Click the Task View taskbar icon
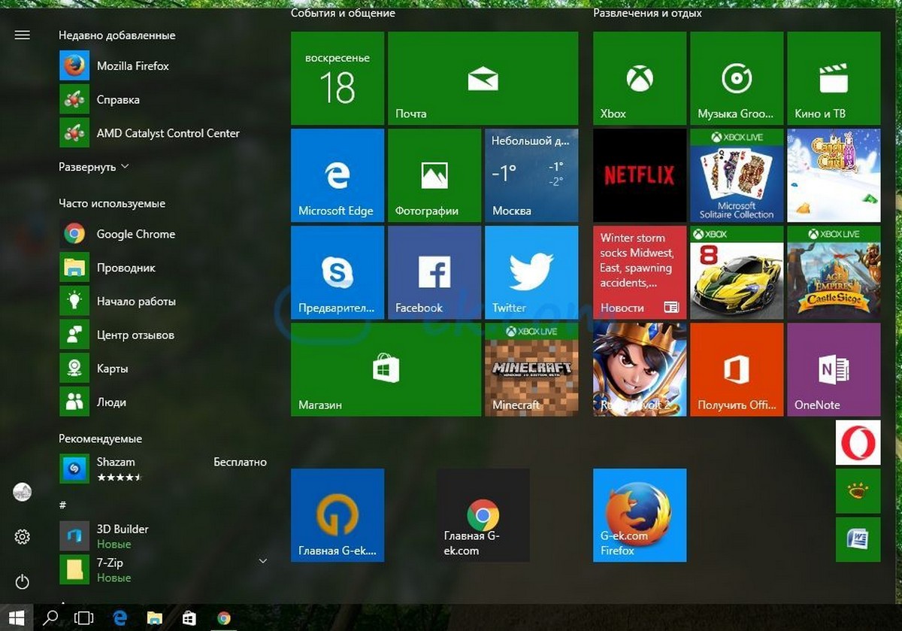The image size is (902, 631). click(x=84, y=617)
